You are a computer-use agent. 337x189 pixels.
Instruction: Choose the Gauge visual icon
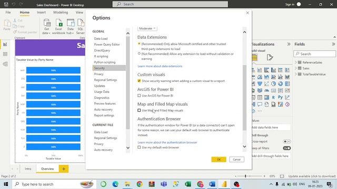266,90
